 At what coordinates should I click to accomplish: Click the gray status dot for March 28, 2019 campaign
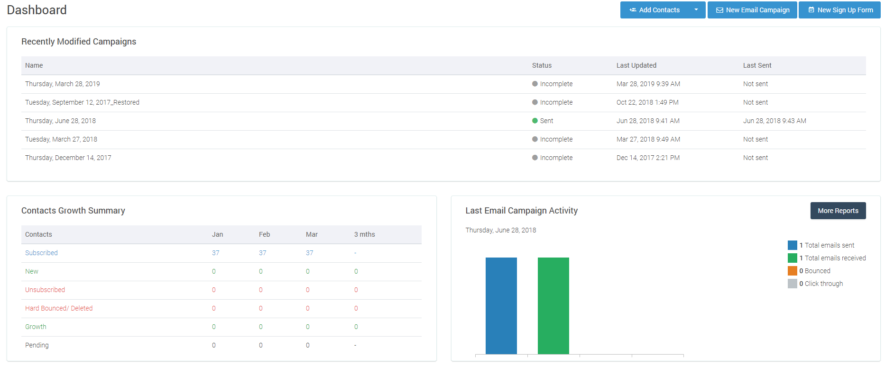535,84
